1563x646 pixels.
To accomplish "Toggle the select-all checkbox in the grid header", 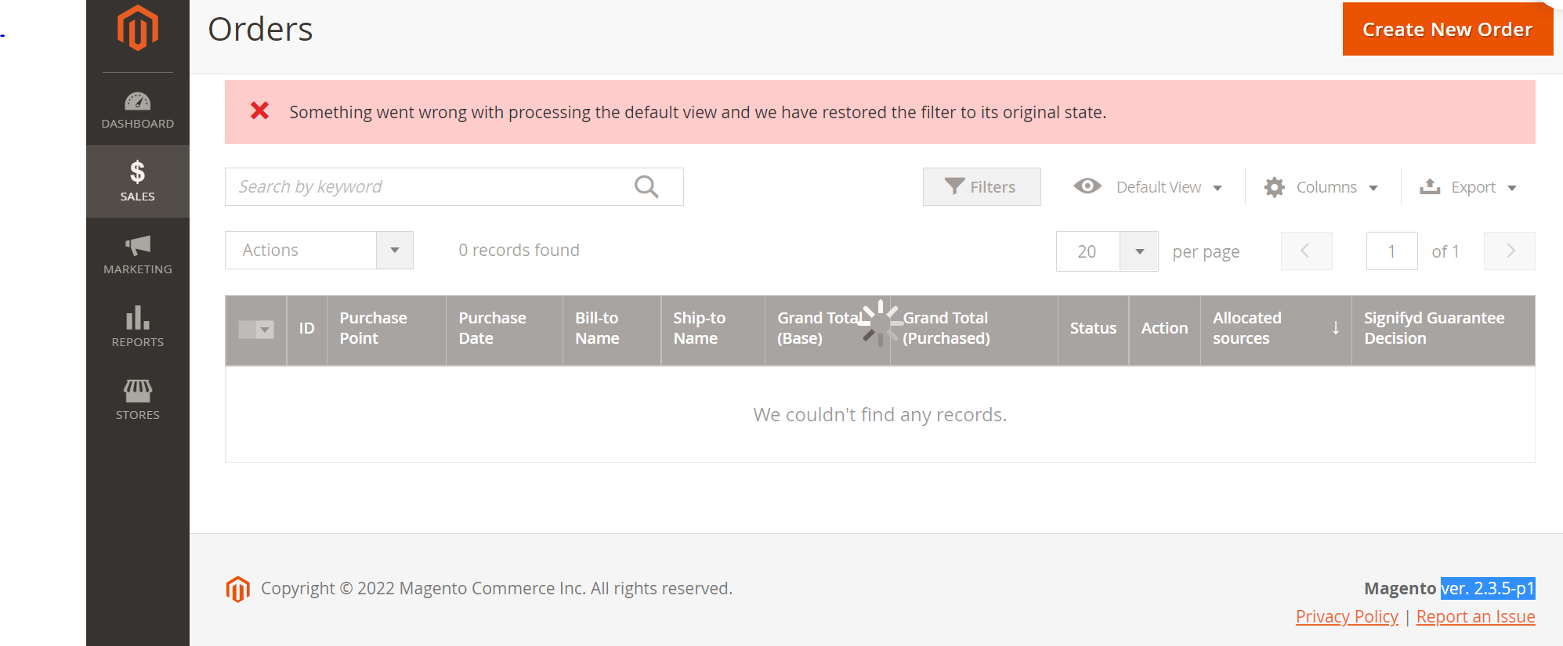I will coord(248,330).
